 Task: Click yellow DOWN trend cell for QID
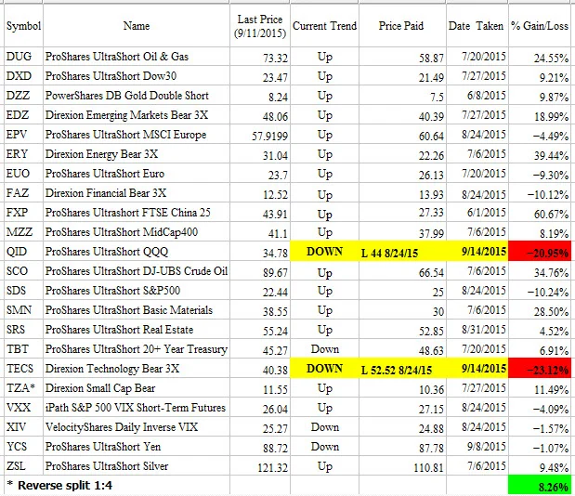pos(324,252)
